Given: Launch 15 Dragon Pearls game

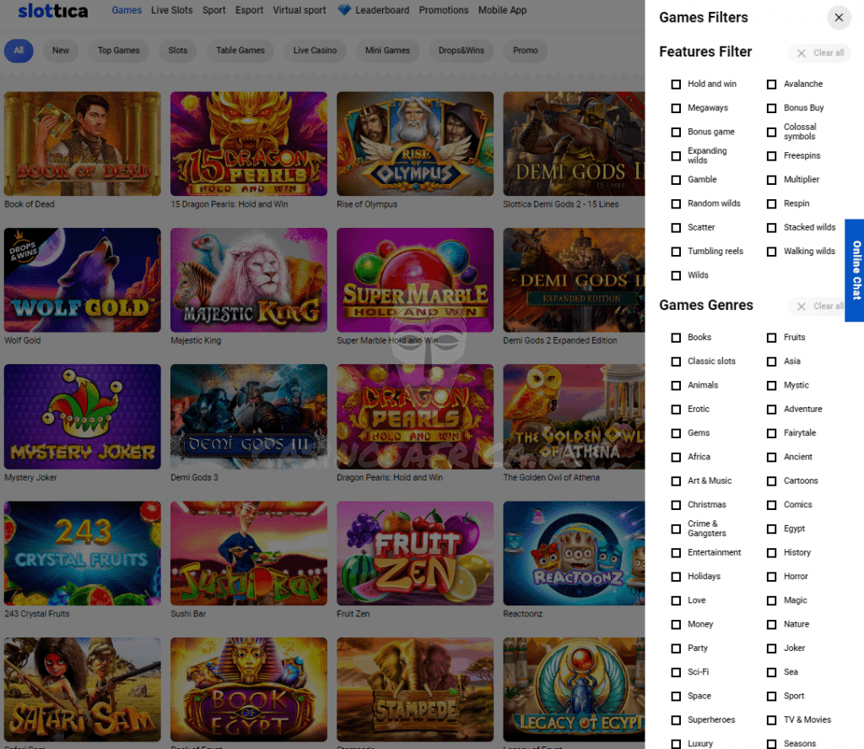Looking at the screenshot, I should [x=249, y=144].
